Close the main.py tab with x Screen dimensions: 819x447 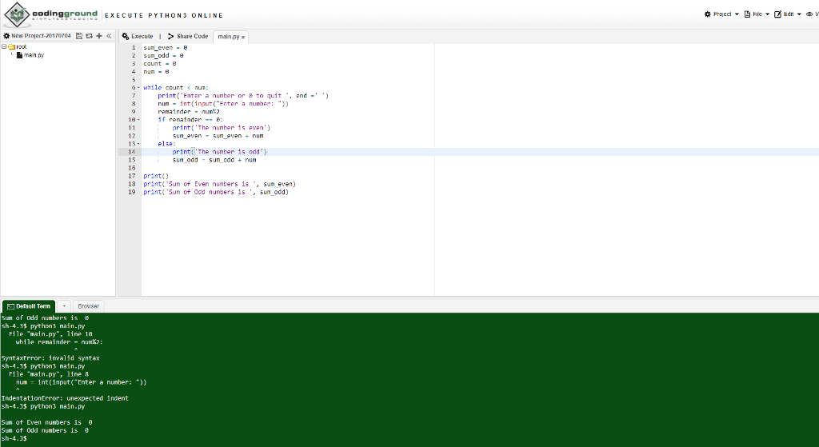click(x=243, y=37)
